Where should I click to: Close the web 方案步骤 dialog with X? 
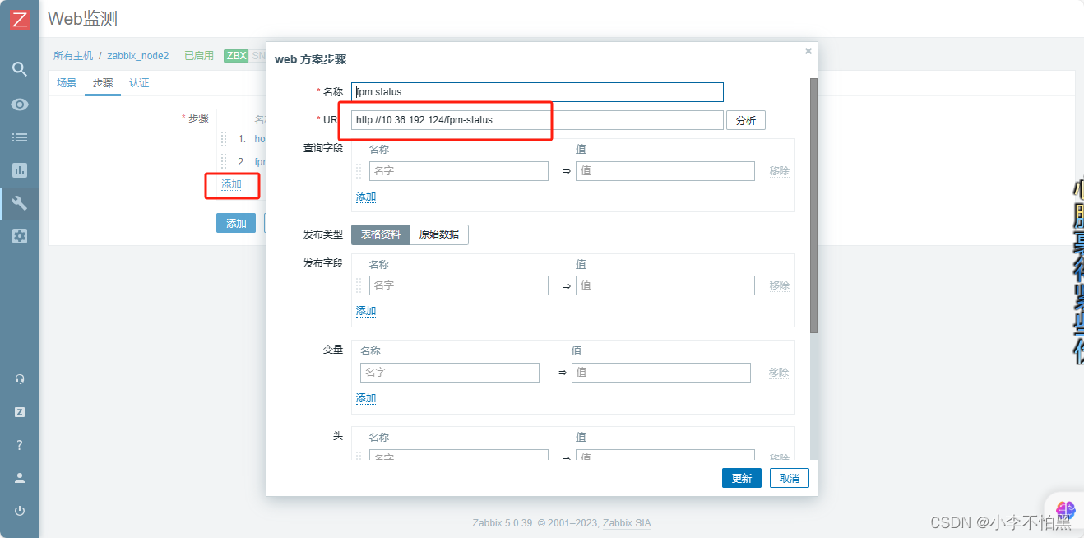pyautogui.click(x=808, y=51)
